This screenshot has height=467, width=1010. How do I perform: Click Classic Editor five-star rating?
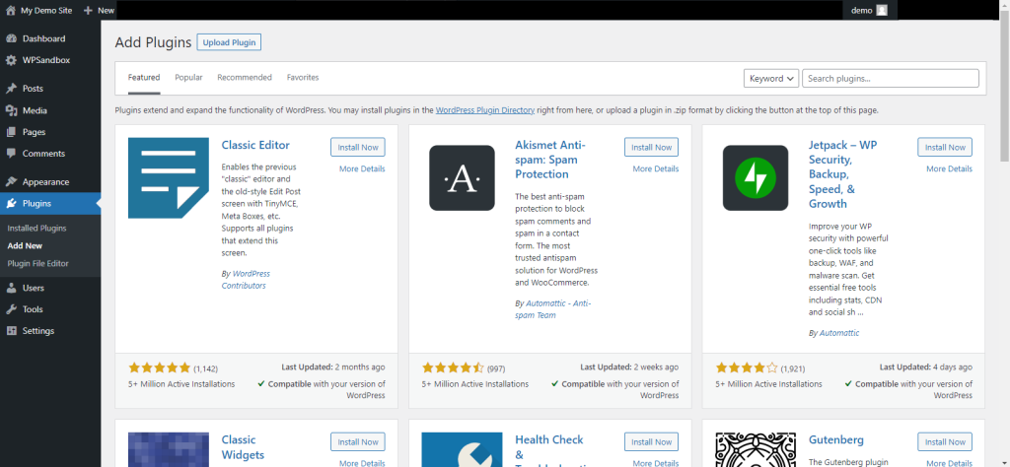(159, 368)
